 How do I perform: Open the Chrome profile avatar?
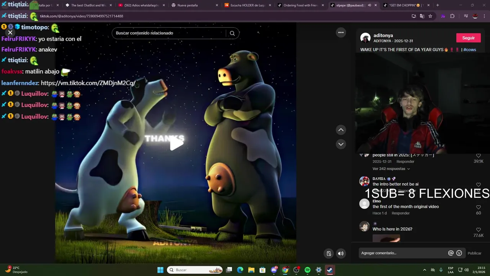(475, 16)
